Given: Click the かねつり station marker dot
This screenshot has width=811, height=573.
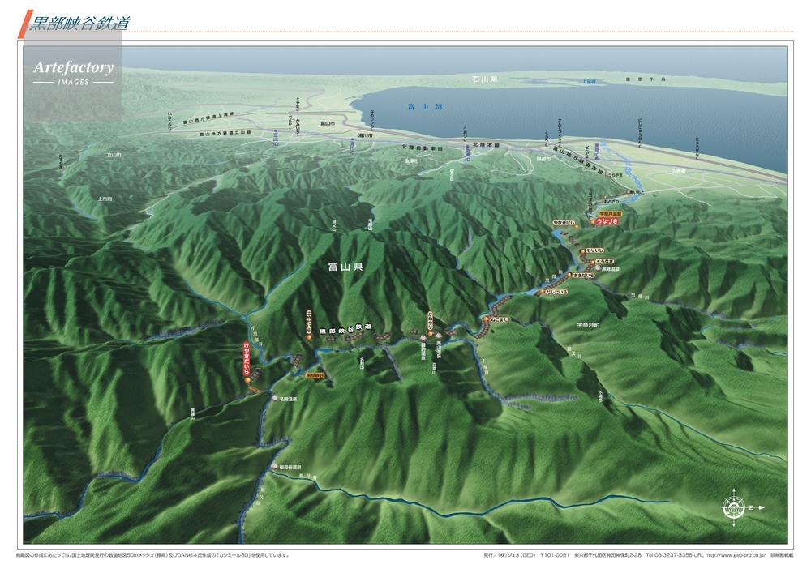Looking at the screenshot, I should click(x=430, y=332).
